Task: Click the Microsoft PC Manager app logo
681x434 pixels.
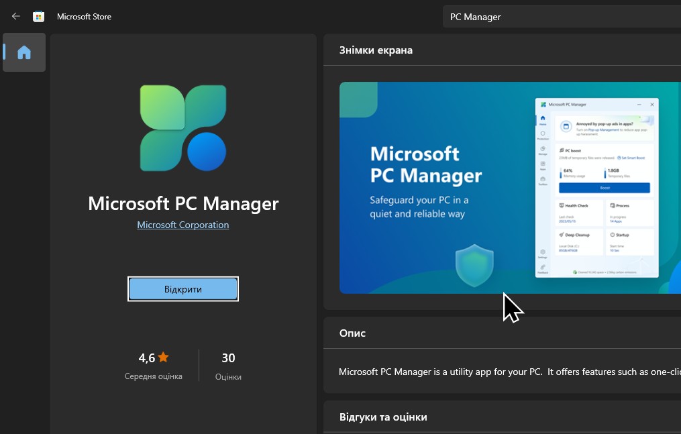Action: (183, 128)
